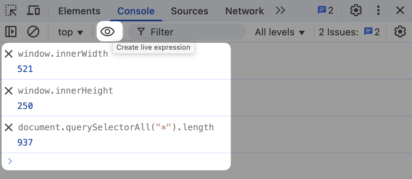The height and width of the screenshot is (179, 412).
Task: Open the three-dot customize menu
Action: (378, 11)
